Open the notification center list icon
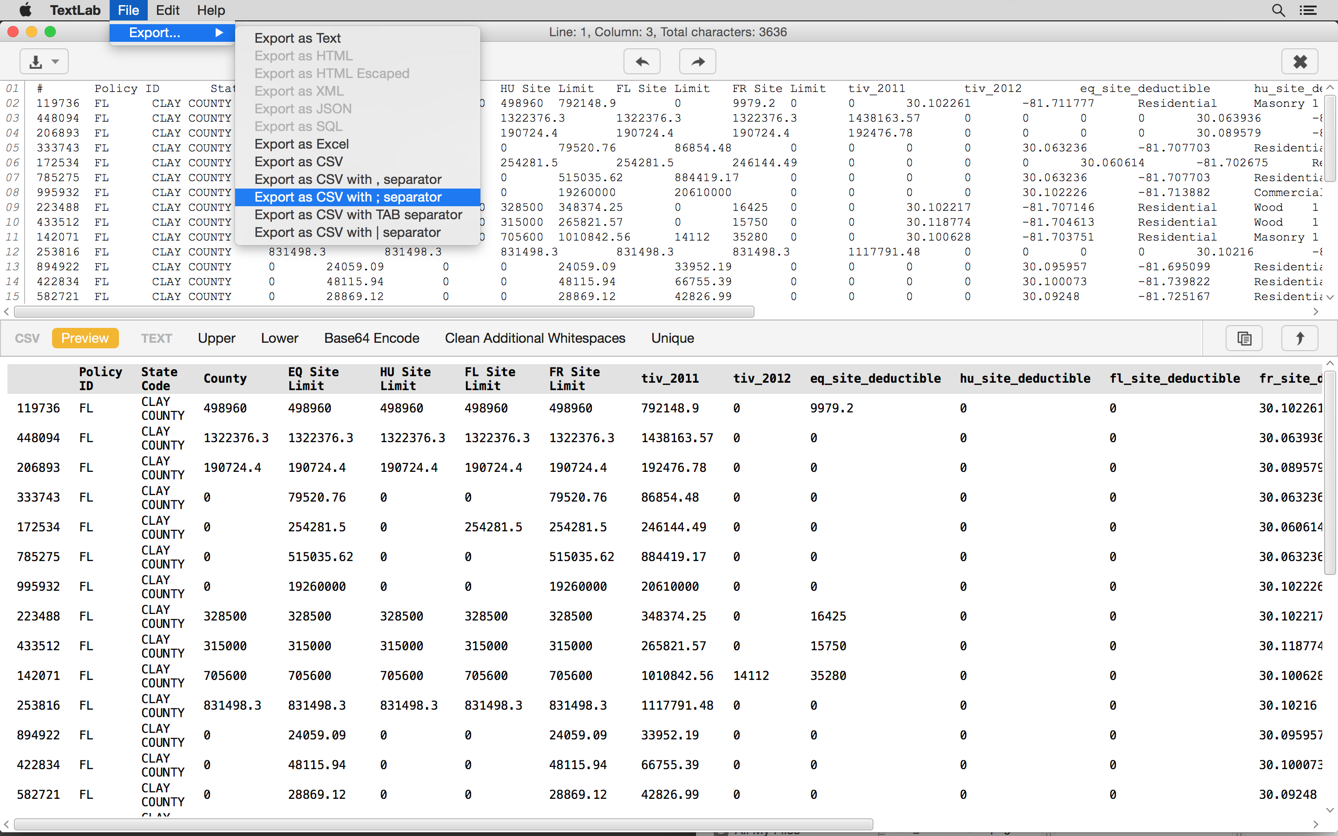 pyautogui.click(x=1308, y=11)
